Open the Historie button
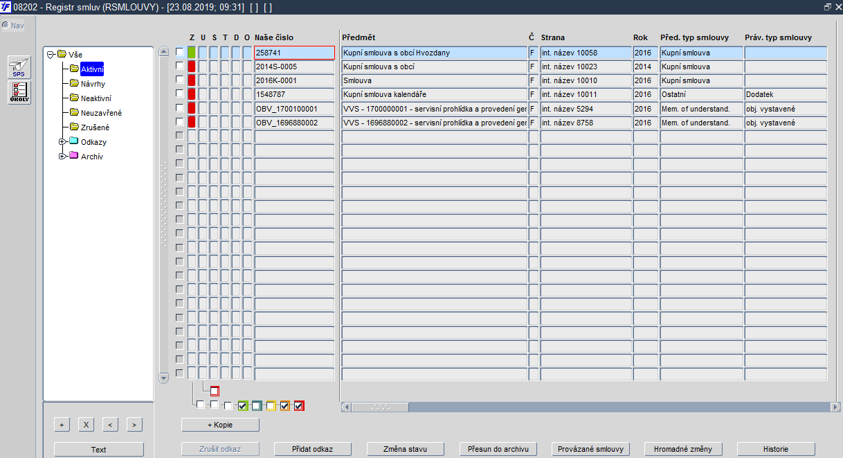The height and width of the screenshot is (458, 843). pos(776,449)
